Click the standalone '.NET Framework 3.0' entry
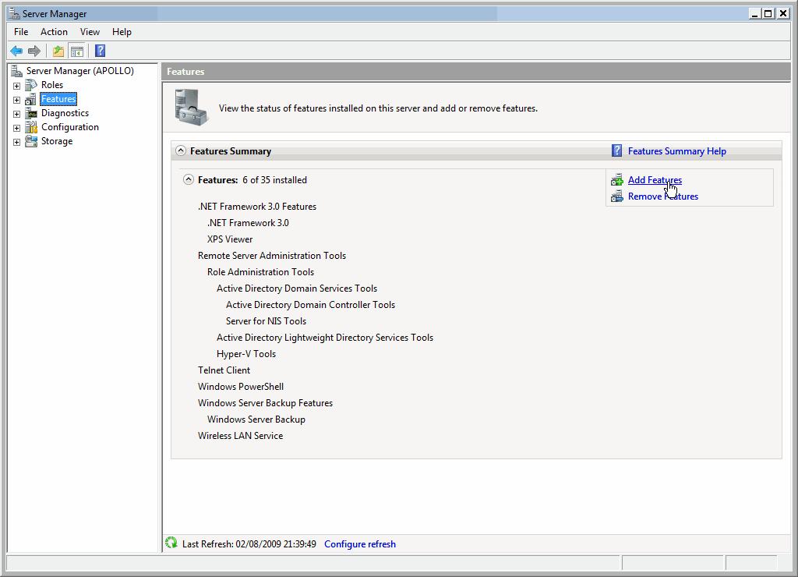Screen dimensions: 798x577 tap(248, 222)
